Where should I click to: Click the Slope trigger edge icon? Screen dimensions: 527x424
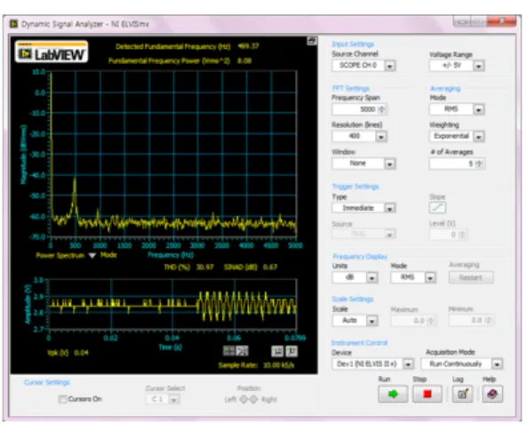pyautogui.click(x=437, y=207)
